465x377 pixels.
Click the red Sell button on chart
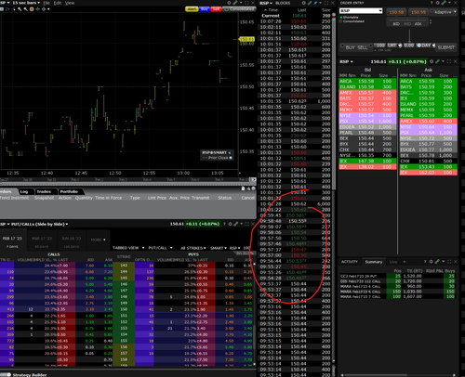click(216, 9)
